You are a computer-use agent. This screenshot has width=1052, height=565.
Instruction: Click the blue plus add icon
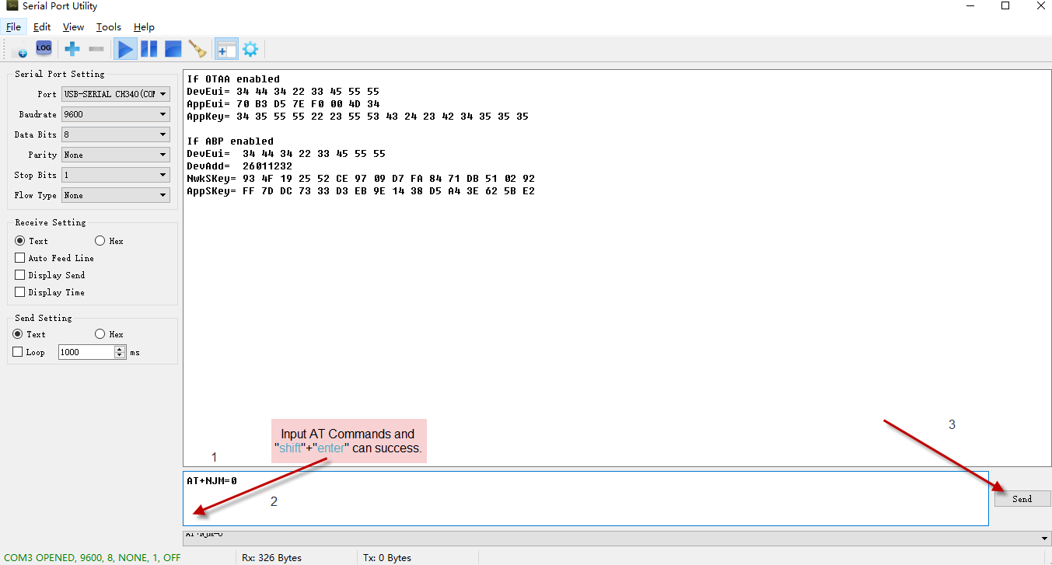point(72,49)
